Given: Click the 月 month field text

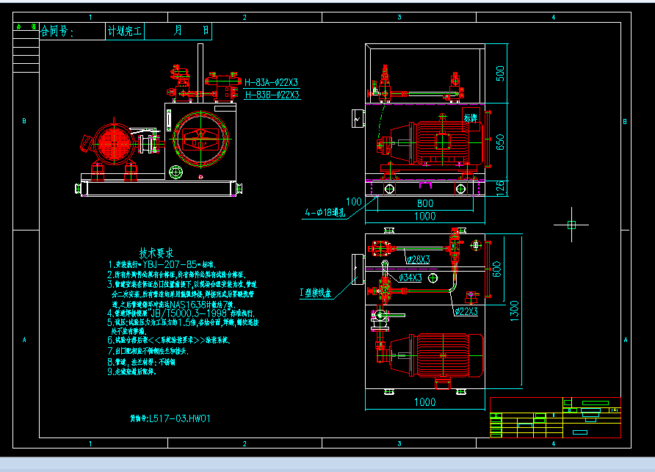Looking at the screenshot, I should 178,31.
